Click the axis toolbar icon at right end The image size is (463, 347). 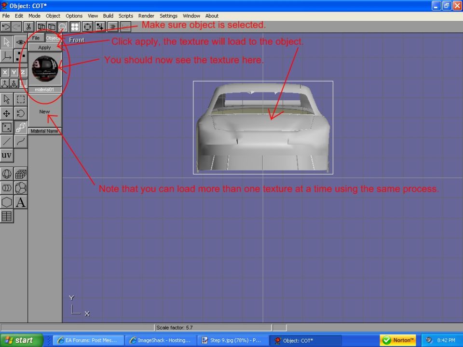coord(125,27)
